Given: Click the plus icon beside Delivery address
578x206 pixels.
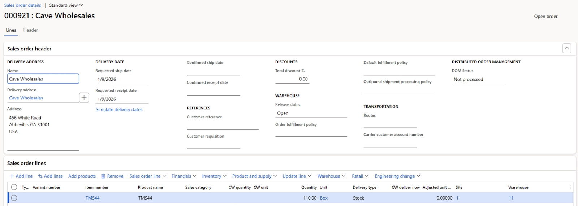Looking at the screenshot, I should tap(84, 98).
